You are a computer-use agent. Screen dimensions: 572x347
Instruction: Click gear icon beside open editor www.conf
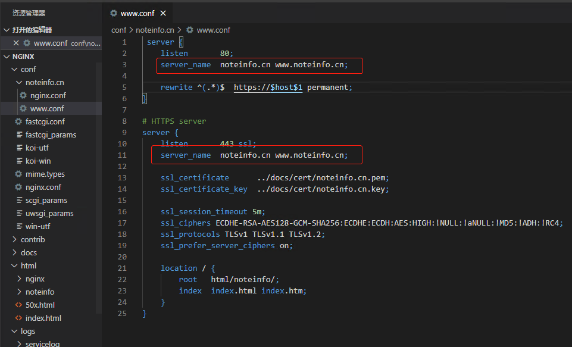click(x=27, y=43)
